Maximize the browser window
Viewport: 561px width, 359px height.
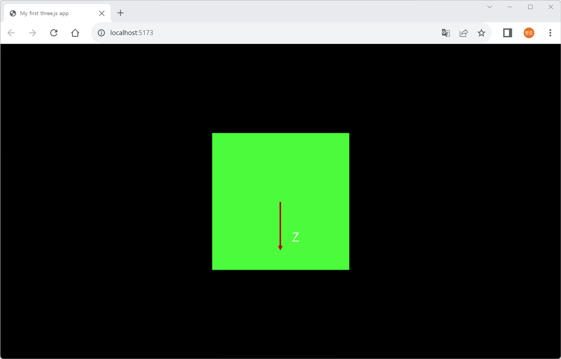pyautogui.click(x=530, y=7)
